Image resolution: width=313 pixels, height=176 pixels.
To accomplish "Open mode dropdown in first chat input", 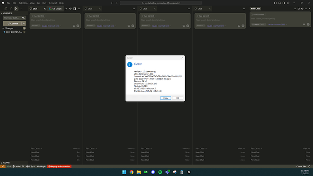I will (36, 26).
